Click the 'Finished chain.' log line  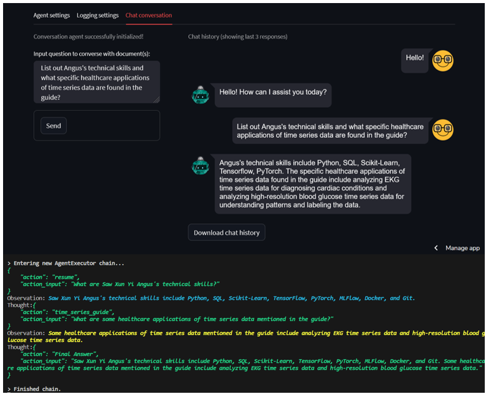point(34,388)
